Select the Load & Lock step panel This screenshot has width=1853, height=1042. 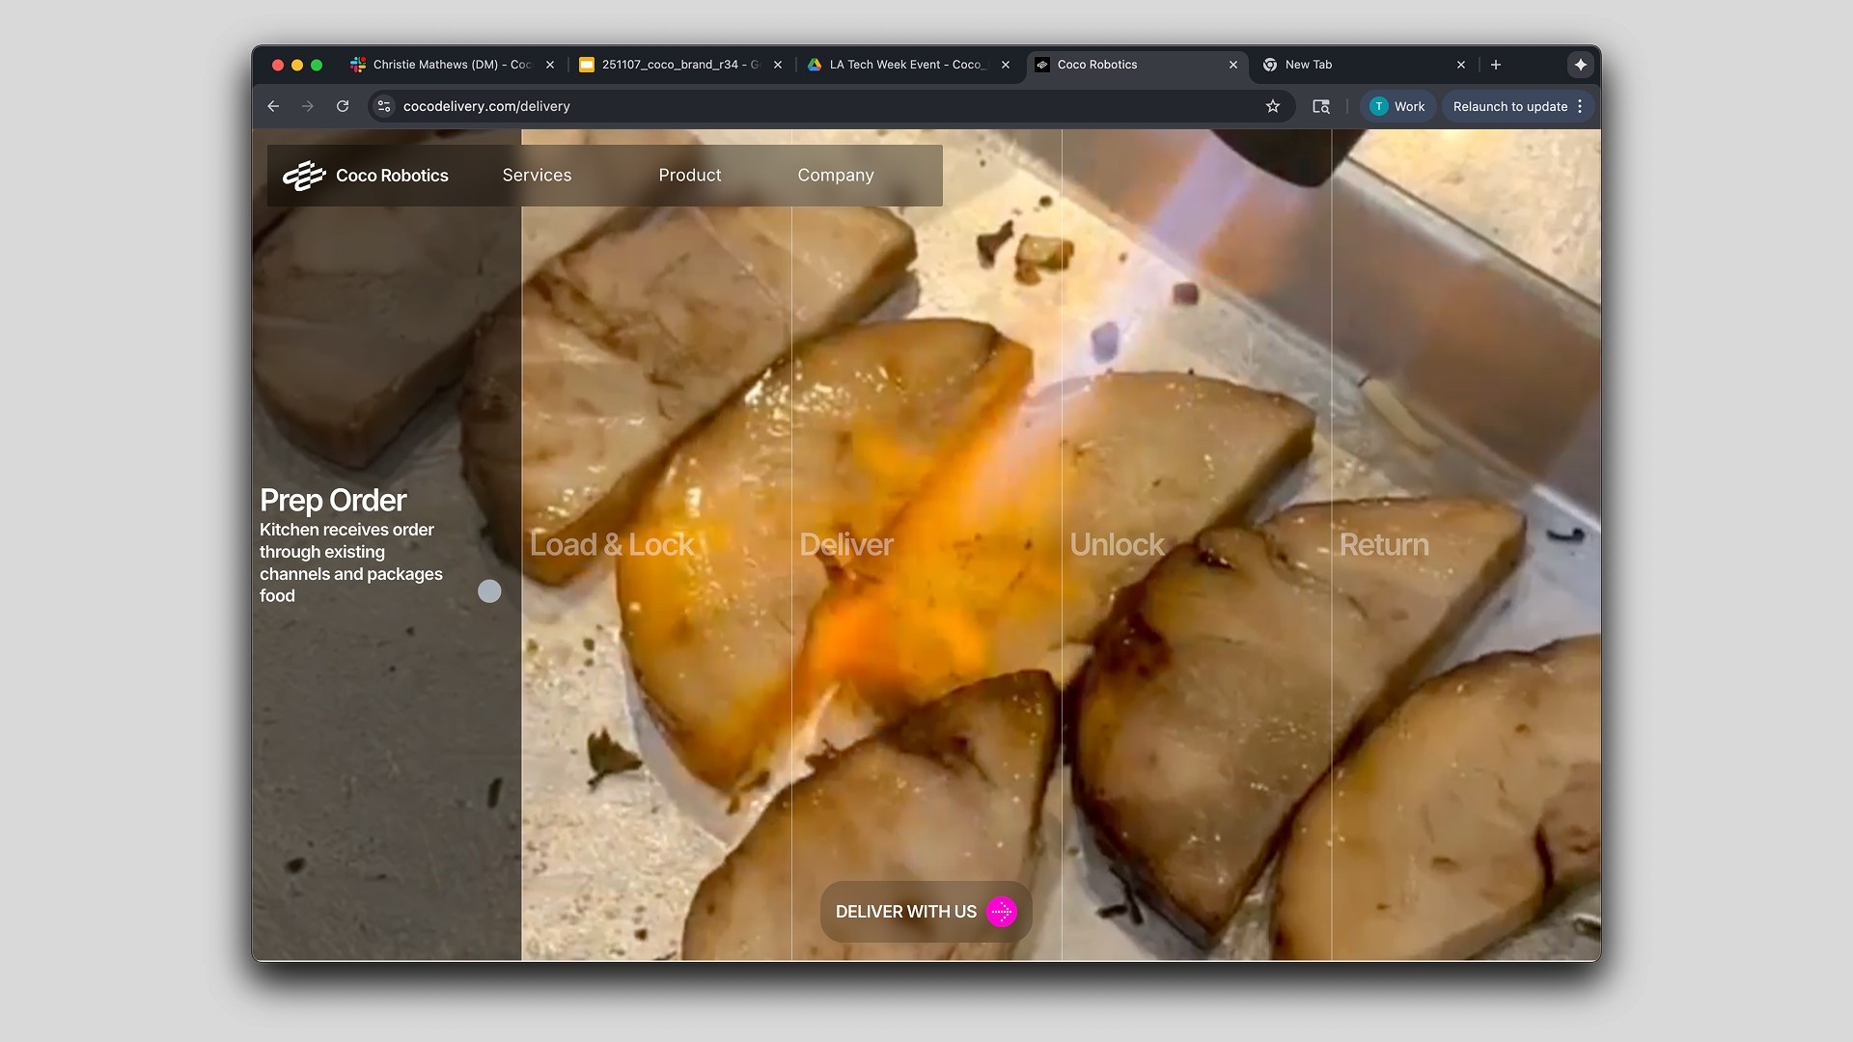612,545
